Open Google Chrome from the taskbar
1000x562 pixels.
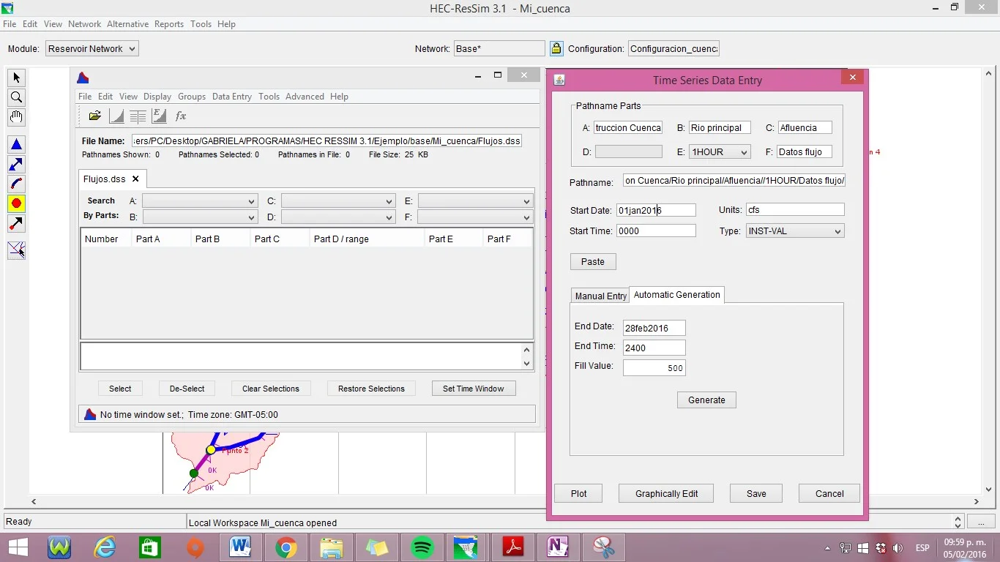tap(286, 547)
